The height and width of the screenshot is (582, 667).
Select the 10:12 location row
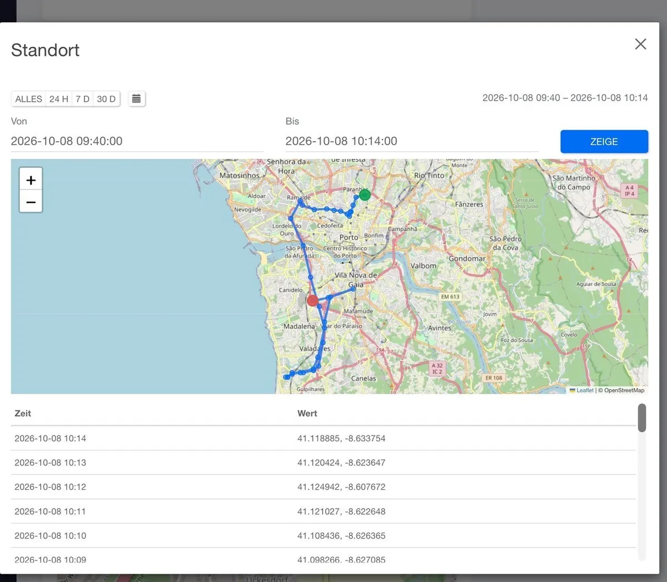323,487
